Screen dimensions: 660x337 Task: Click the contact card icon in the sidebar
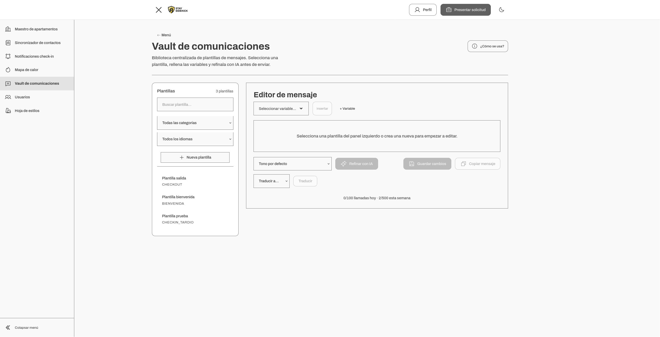(8, 43)
